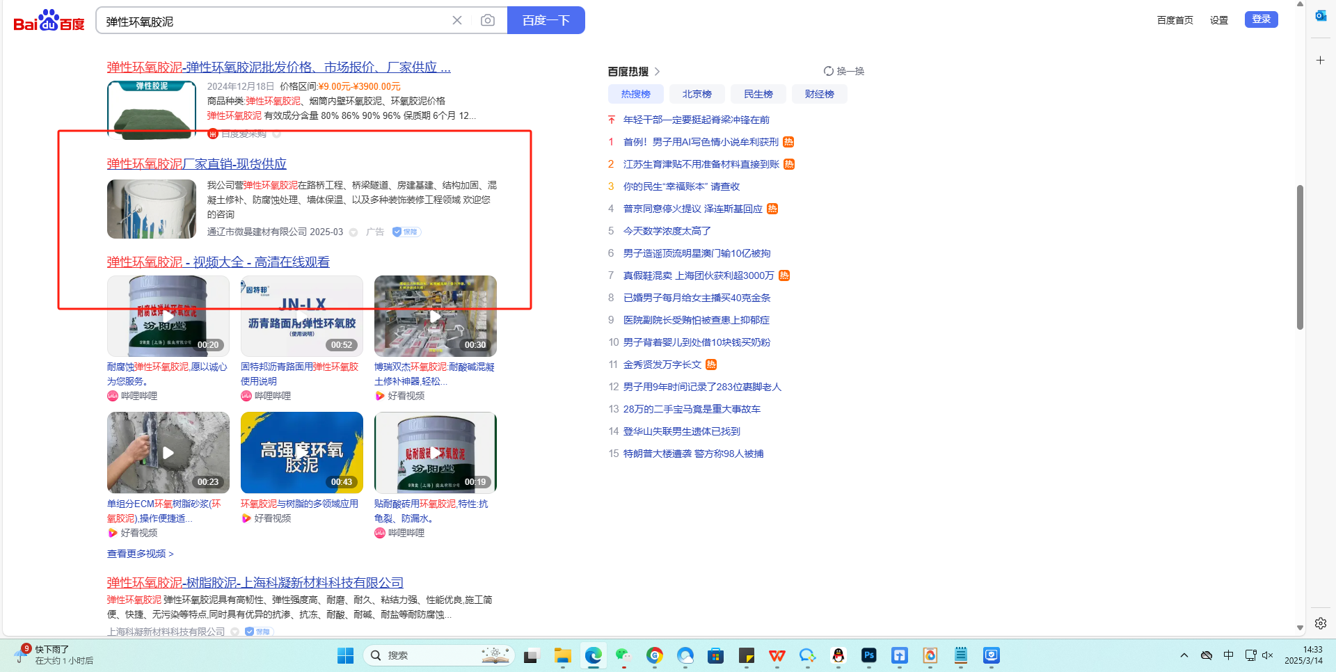Expand 查看更多视频 link
This screenshot has width=1336, height=672.
pos(140,554)
